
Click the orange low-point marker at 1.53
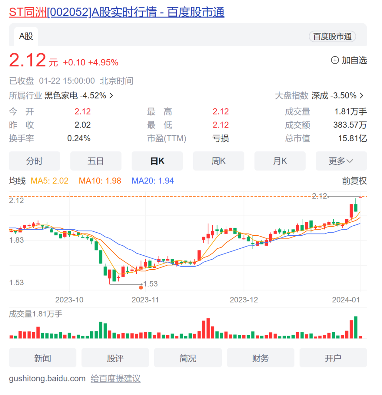pyautogui.click(x=141, y=288)
